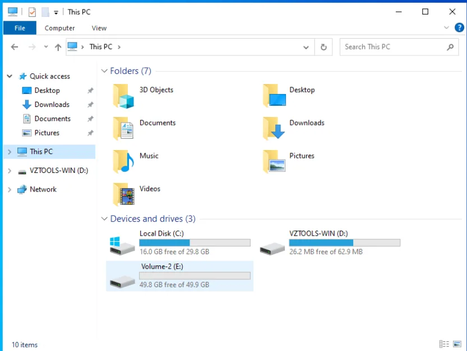Image resolution: width=467 pixels, height=351 pixels.
Task: Expand the VZTOOLS-WIN (D:) tree node
Action: pyautogui.click(x=10, y=171)
